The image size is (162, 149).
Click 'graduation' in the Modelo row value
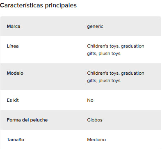pos(132,73)
